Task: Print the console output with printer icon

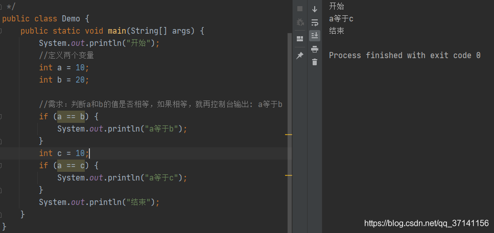Action: pyautogui.click(x=314, y=49)
